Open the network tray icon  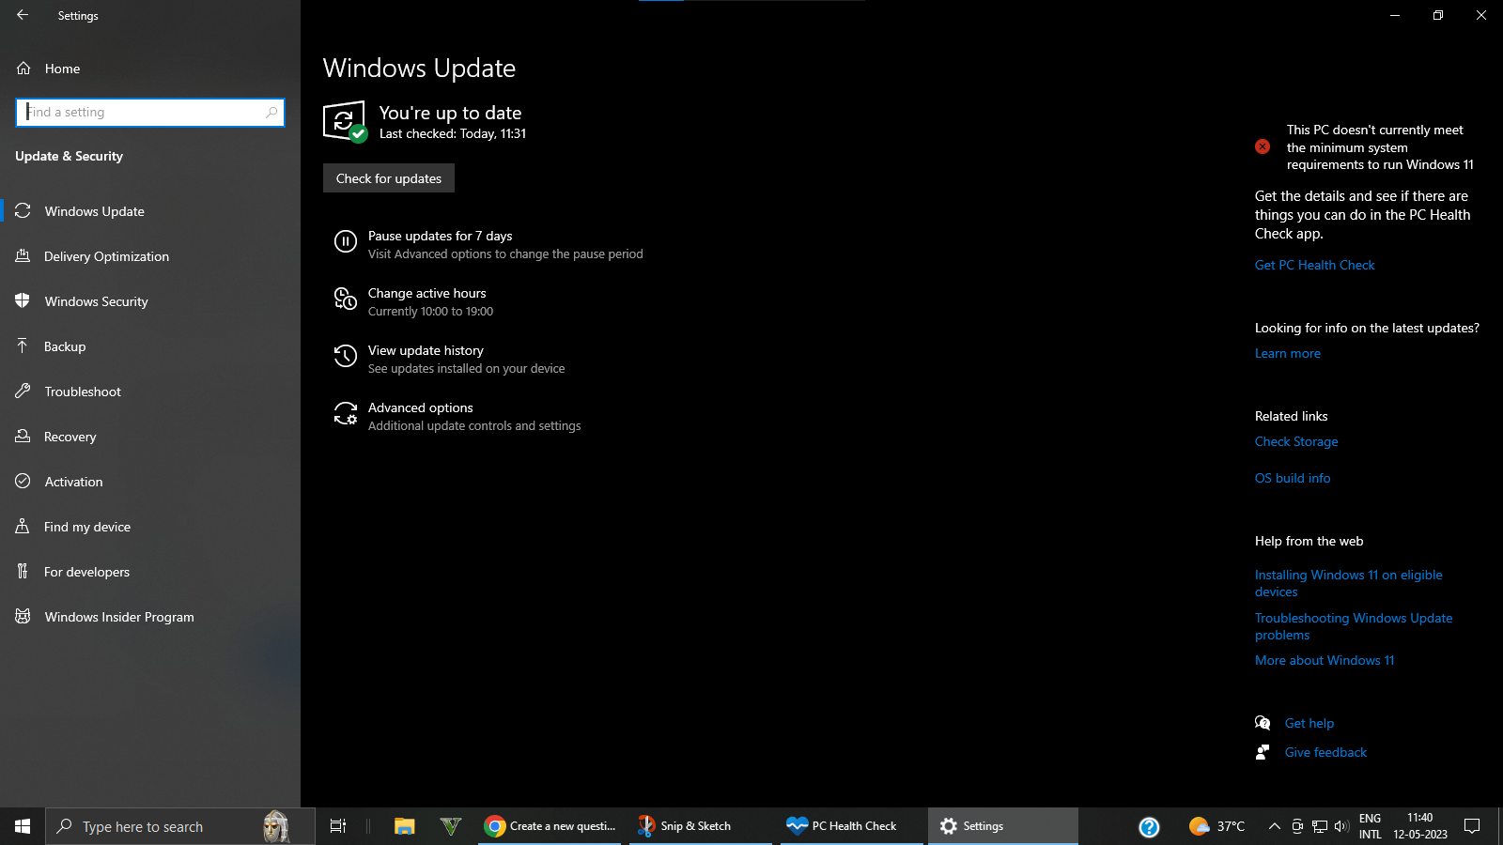pos(1320,826)
